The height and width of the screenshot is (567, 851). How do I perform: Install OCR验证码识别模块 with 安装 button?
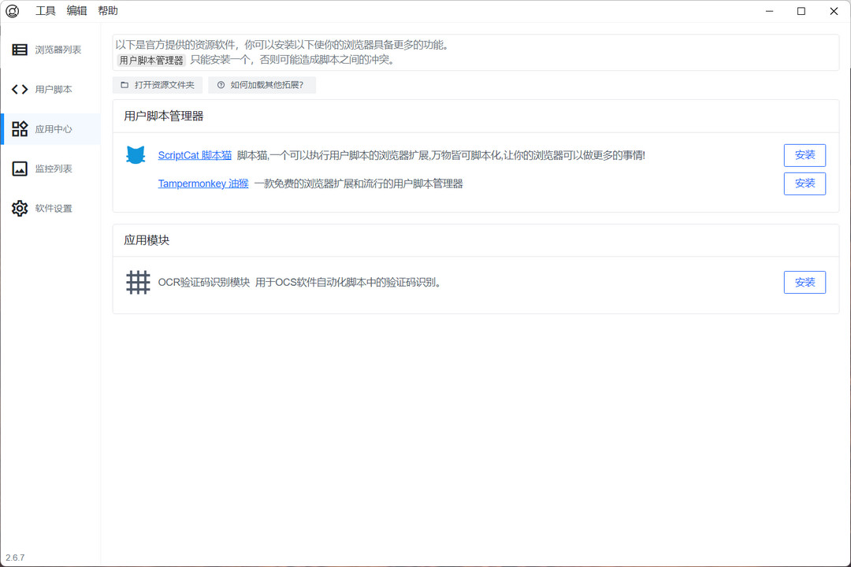[x=805, y=282]
